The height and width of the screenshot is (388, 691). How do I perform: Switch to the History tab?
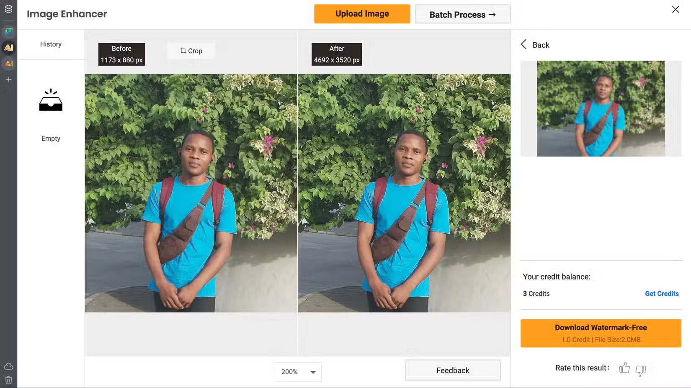click(x=51, y=44)
